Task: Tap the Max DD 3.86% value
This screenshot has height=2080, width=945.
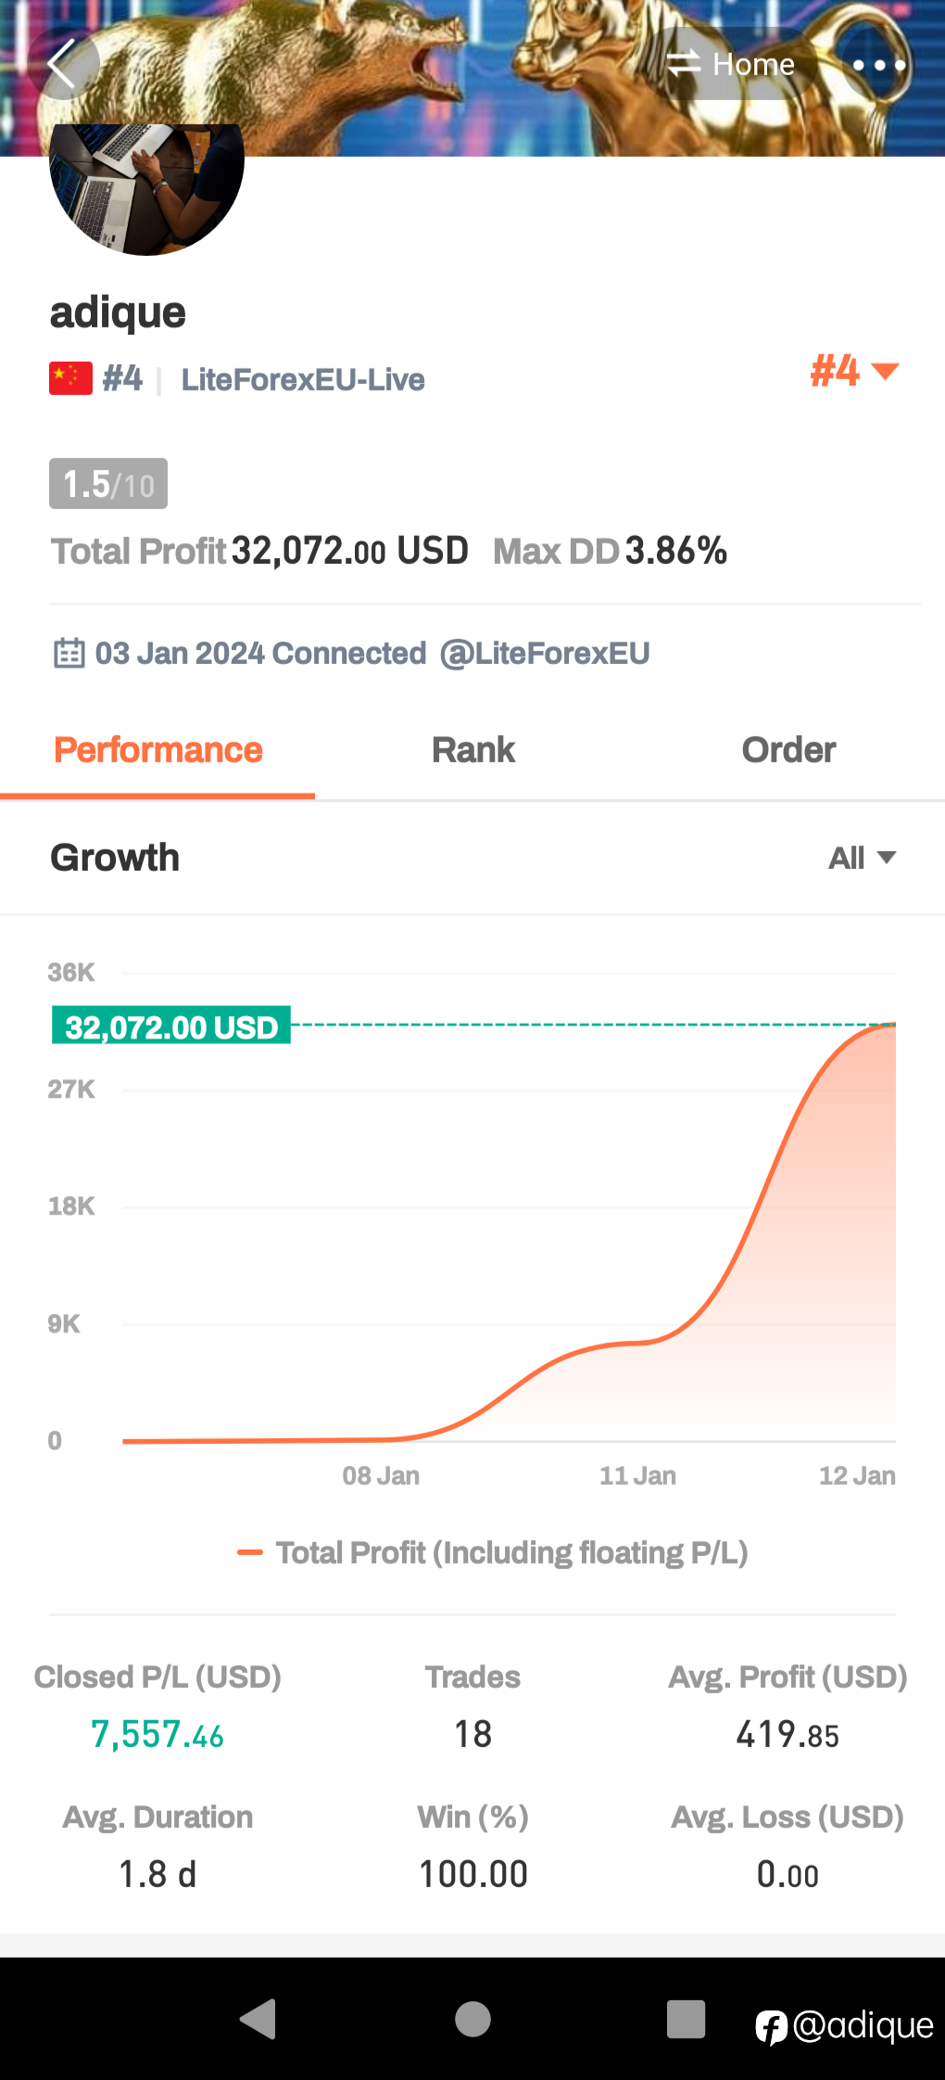Action: click(675, 551)
